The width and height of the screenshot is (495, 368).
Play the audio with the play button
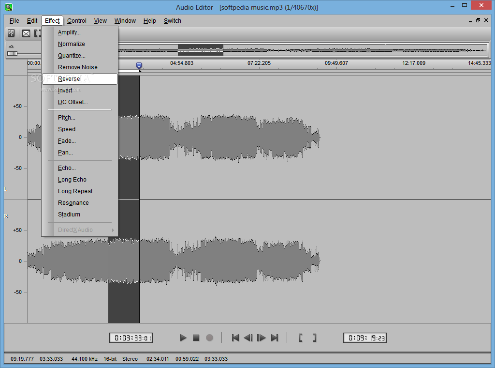[183, 337]
